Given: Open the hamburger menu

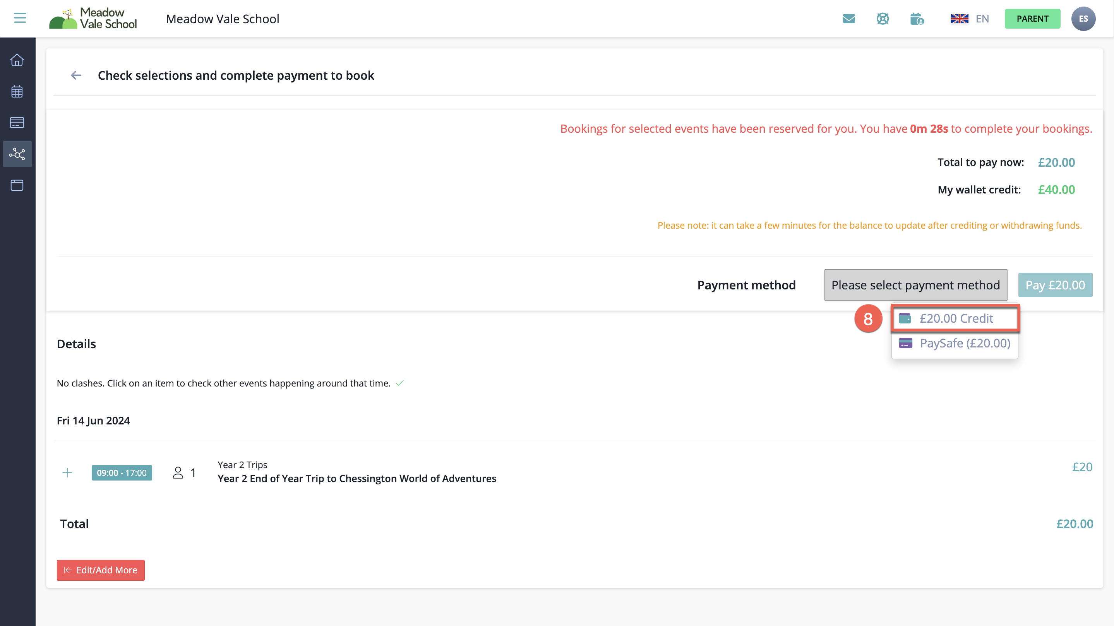Looking at the screenshot, I should (20, 18).
